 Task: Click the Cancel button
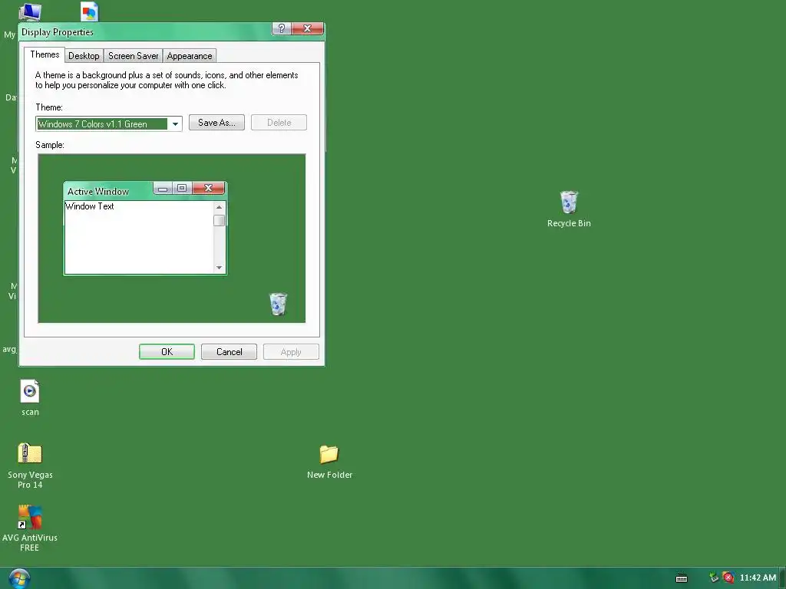(229, 351)
